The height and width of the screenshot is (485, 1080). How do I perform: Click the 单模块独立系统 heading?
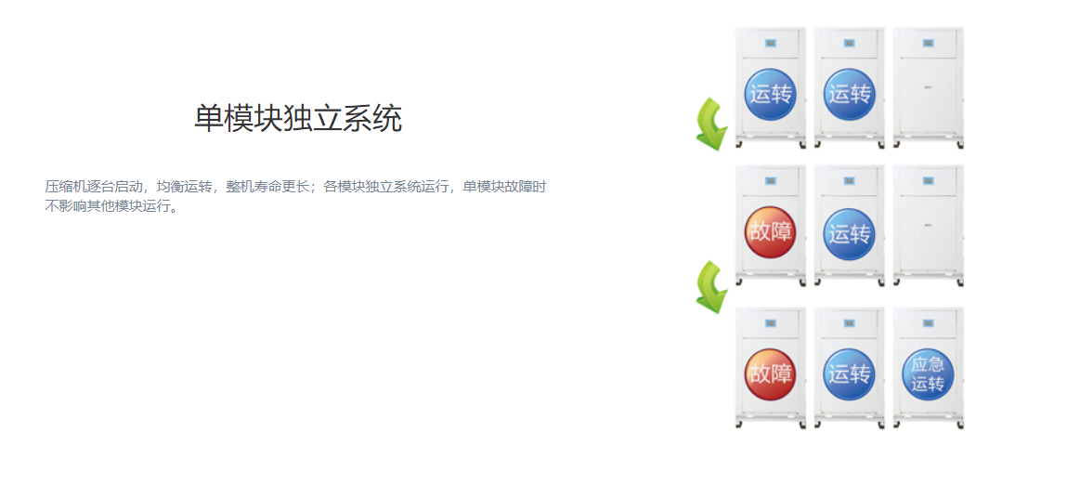click(x=297, y=119)
